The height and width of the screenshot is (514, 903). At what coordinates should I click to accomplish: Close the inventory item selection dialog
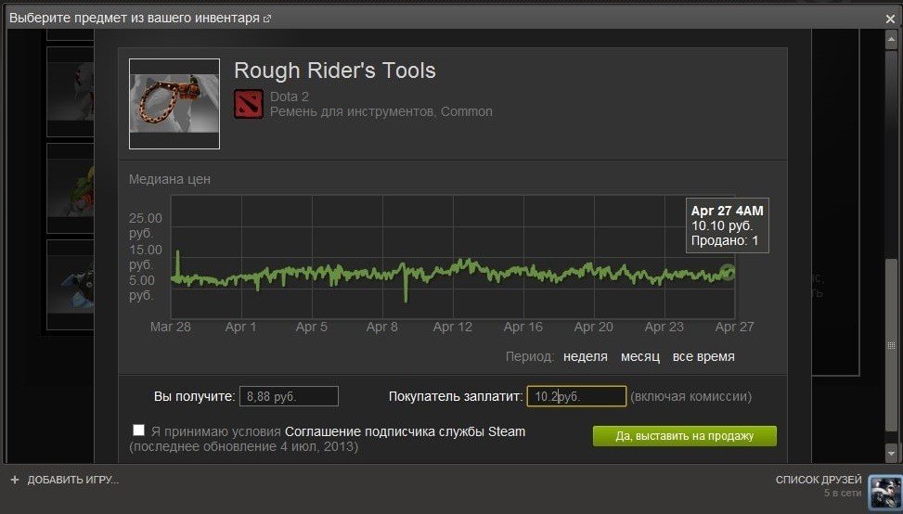click(890, 19)
